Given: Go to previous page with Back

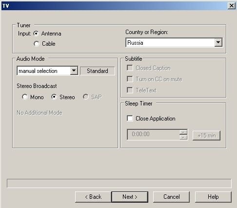Looking at the screenshot, I should click(93, 197).
